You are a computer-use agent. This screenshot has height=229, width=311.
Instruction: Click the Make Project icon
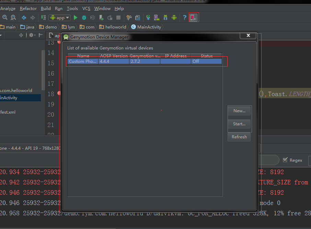point(44,18)
